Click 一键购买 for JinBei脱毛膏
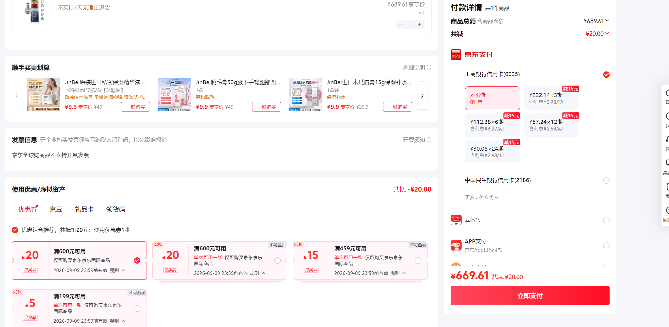 tap(267, 107)
